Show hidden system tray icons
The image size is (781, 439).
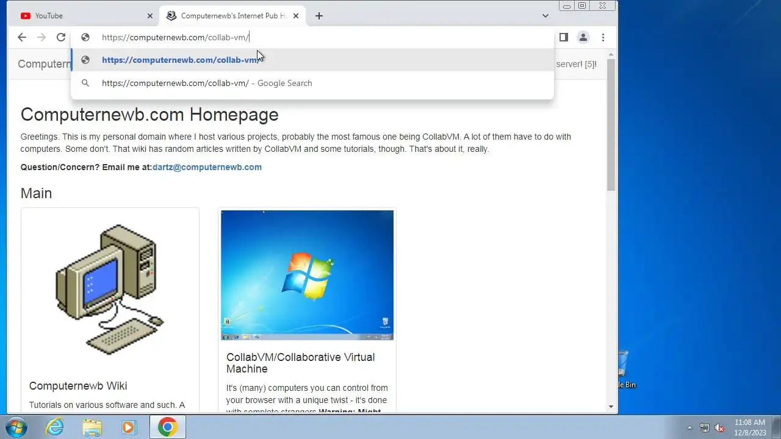click(x=689, y=427)
